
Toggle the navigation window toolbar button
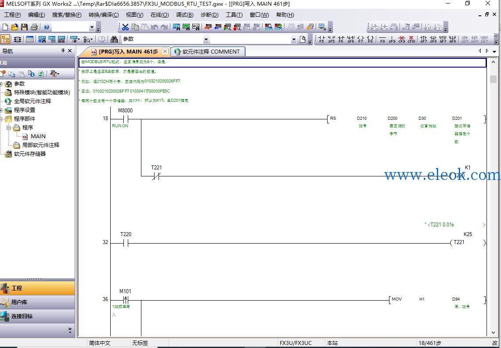[x=5, y=39]
